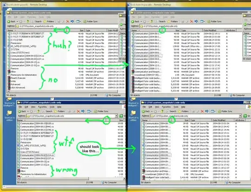The width and height of the screenshot is (251, 192).
Task: Launch Folder Sync in left desktop's E: window
Action: pos(101,111)
